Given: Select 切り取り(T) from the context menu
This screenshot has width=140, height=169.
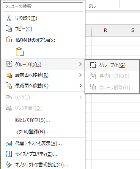Looking at the screenshot, I should point(43,18).
